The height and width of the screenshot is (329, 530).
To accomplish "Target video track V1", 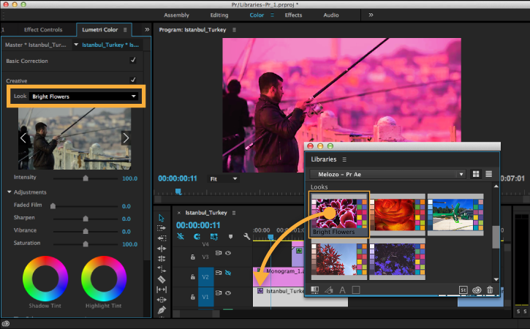I will point(205,297).
